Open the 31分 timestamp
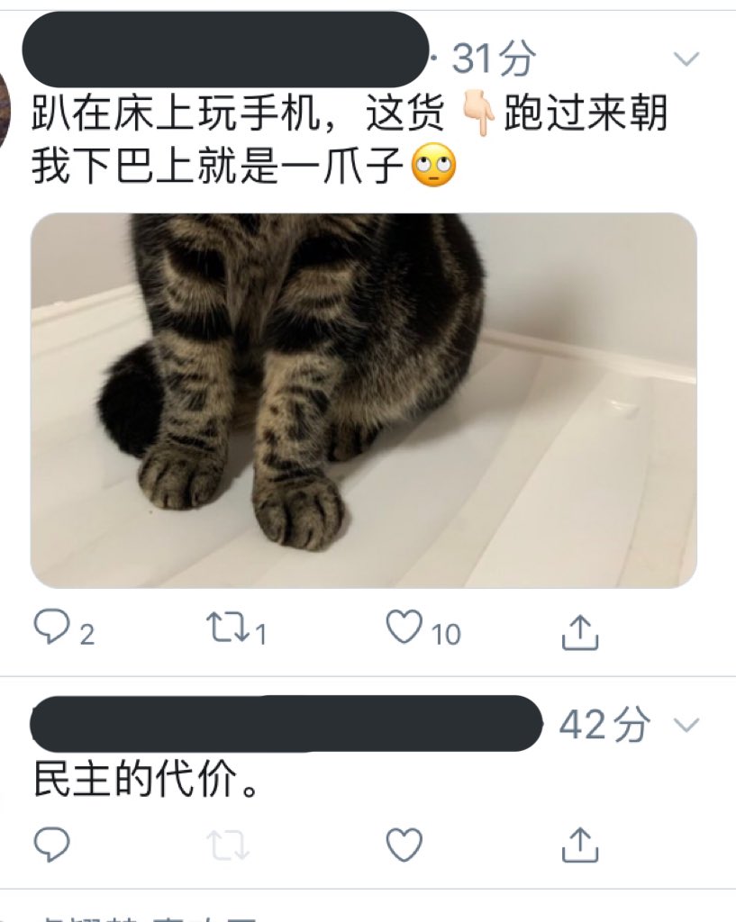The height and width of the screenshot is (922, 736). click(x=495, y=59)
